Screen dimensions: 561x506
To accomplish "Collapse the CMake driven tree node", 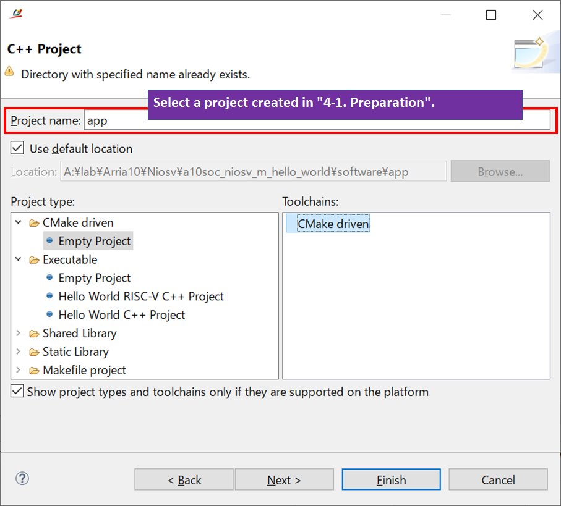I will click(x=18, y=222).
